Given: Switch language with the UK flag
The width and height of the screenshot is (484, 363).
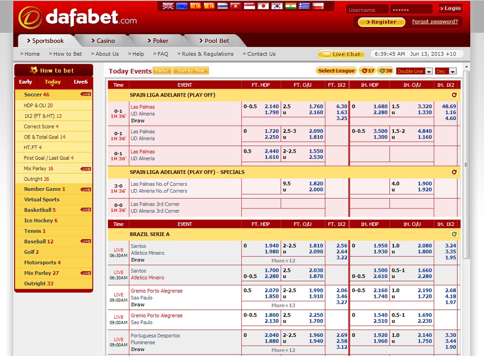Looking at the screenshot, I should click(x=168, y=6).
